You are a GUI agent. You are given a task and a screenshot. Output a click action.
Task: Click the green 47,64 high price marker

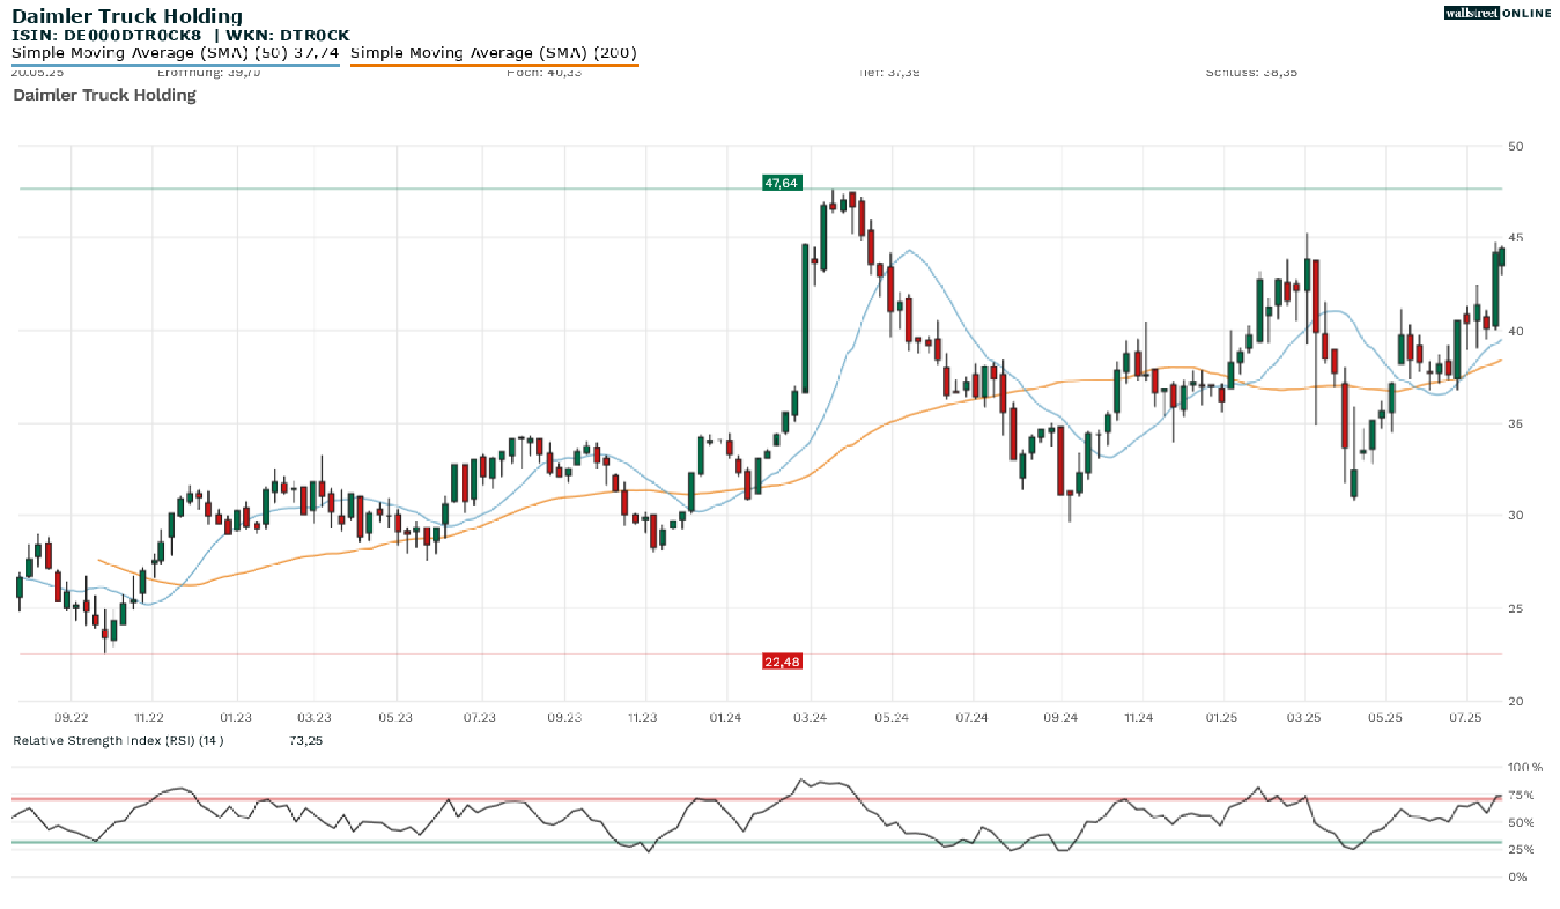coord(781,183)
